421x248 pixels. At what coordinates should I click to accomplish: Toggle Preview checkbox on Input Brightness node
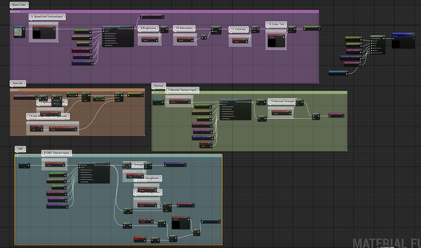coord(143,40)
